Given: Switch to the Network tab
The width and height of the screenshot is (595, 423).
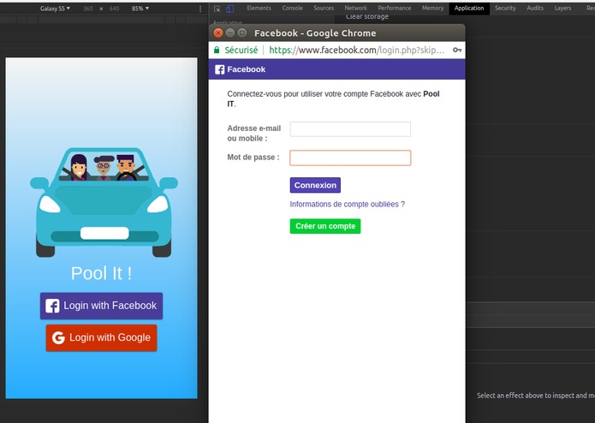Looking at the screenshot, I should [355, 8].
